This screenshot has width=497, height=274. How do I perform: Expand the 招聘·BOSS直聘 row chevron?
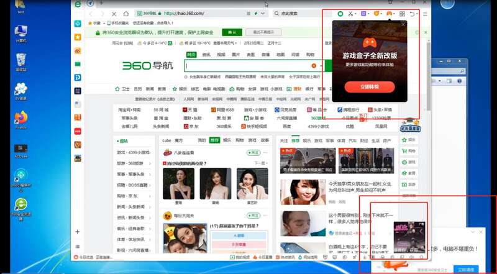click(150, 185)
